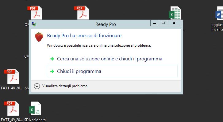The width and height of the screenshot is (223, 122).
Task: Click the strawberry Ready Pro icon
Action: [39, 37]
